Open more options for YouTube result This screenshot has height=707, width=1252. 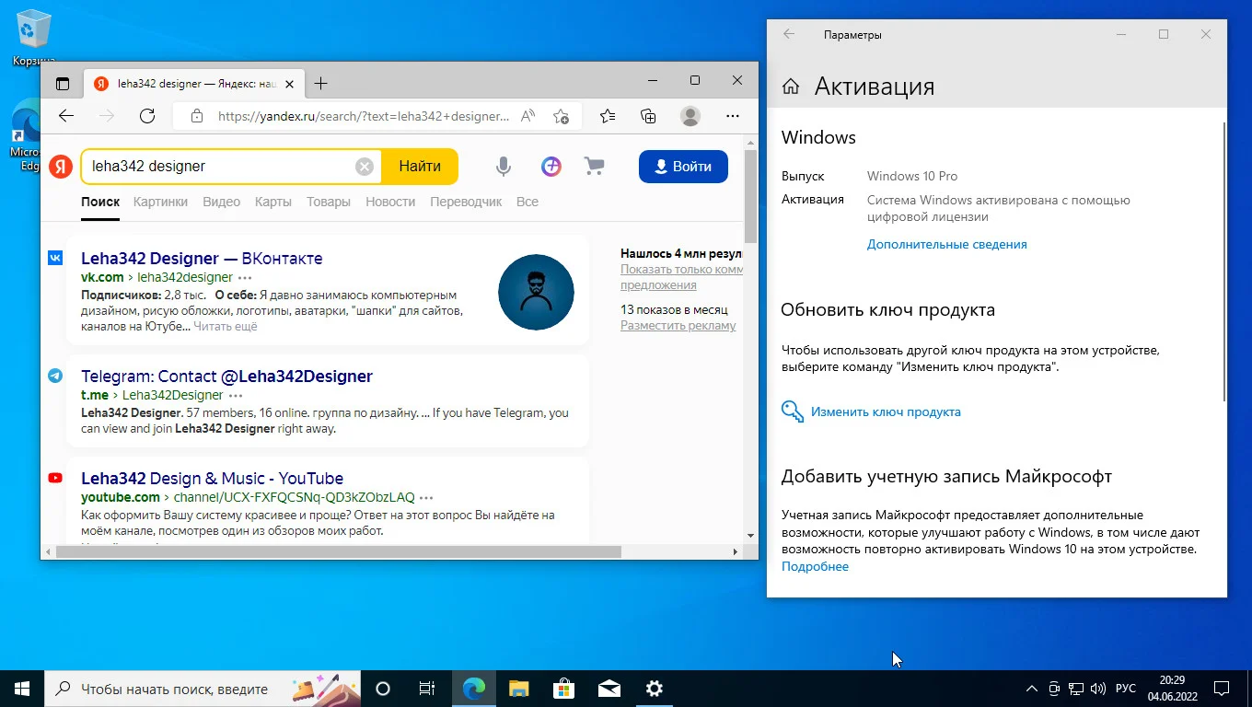point(427,498)
